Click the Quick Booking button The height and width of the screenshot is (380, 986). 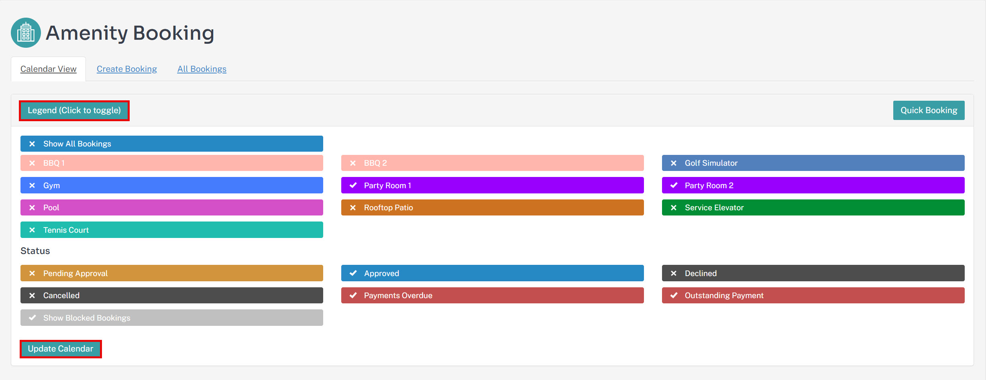929,110
